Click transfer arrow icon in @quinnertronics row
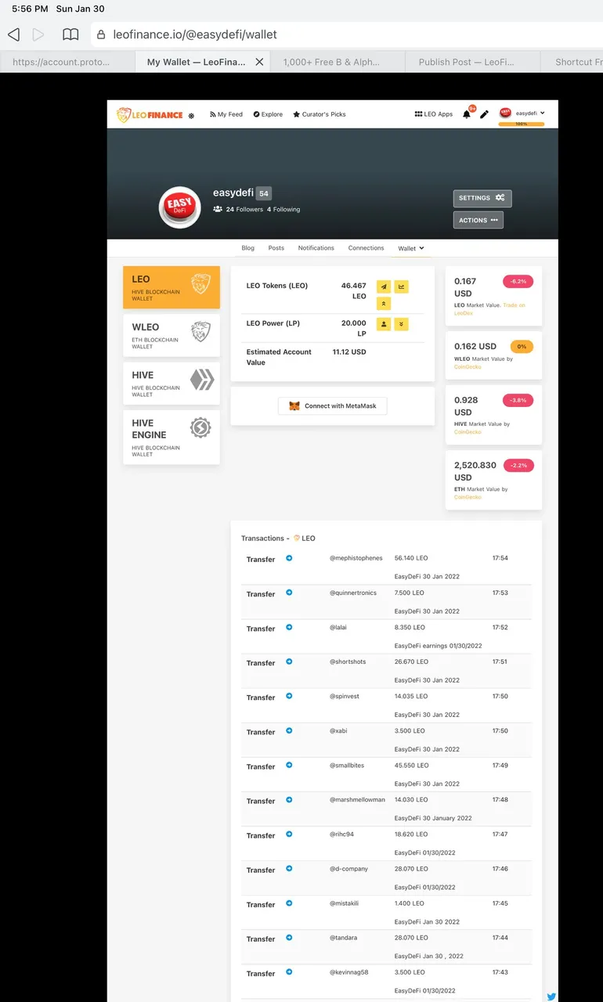The image size is (603, 1002). (289, 593)
